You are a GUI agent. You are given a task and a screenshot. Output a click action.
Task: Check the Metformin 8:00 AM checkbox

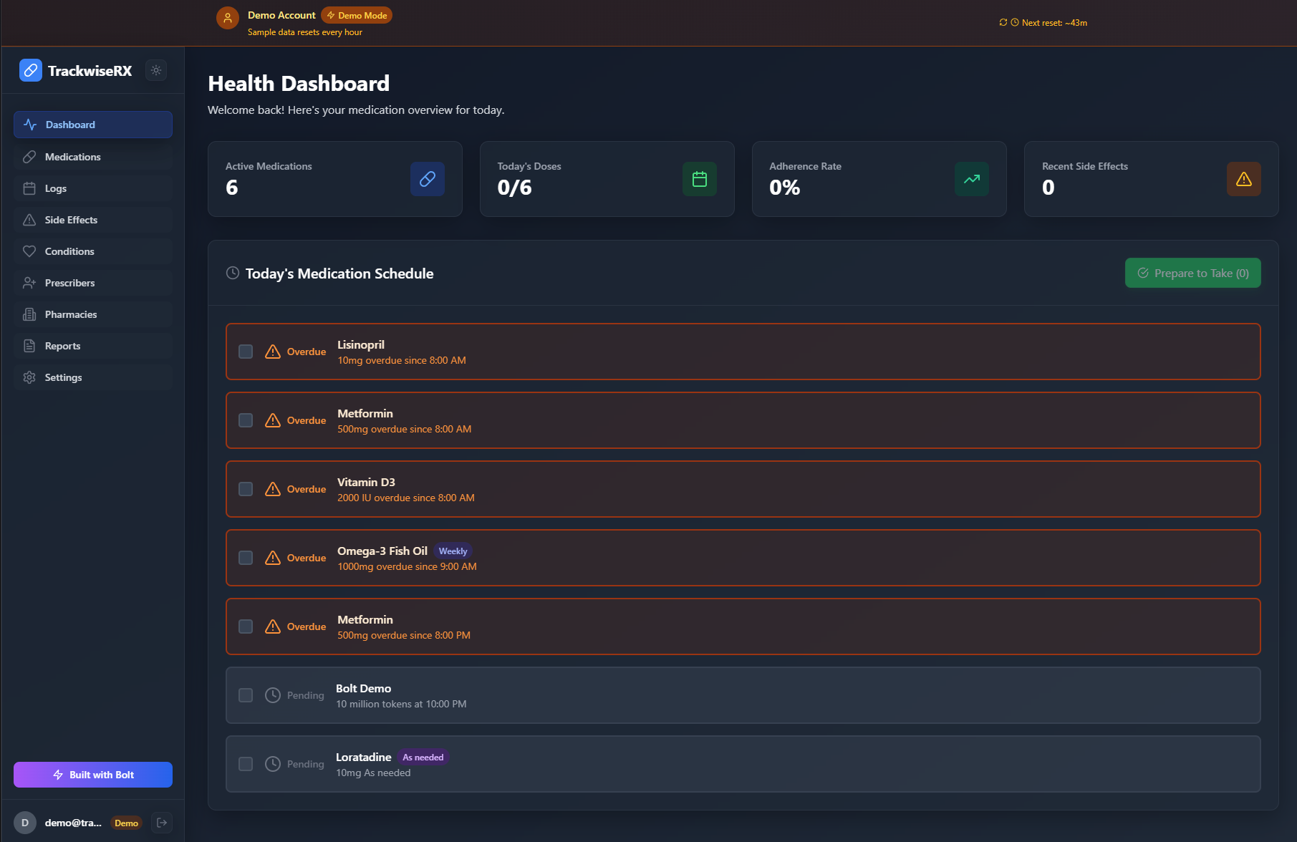point(246,420)
